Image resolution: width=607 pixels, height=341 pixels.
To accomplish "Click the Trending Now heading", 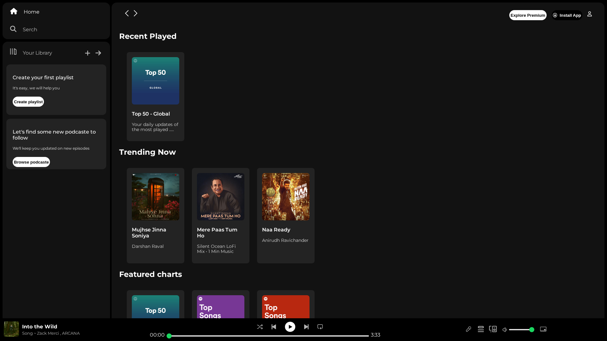I will (x=147, y=152).
